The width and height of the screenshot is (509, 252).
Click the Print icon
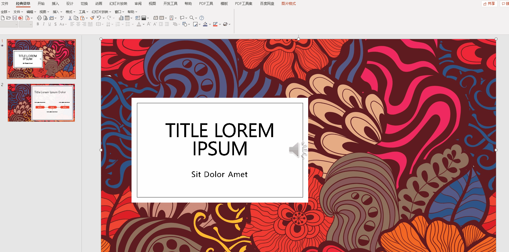click(39, 18)
